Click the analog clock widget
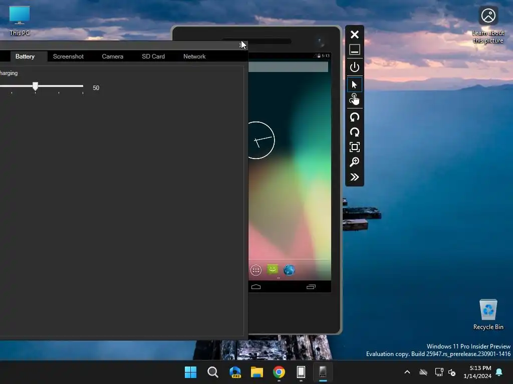The width and height of the screenshot is (513, 384). point(261,140)
